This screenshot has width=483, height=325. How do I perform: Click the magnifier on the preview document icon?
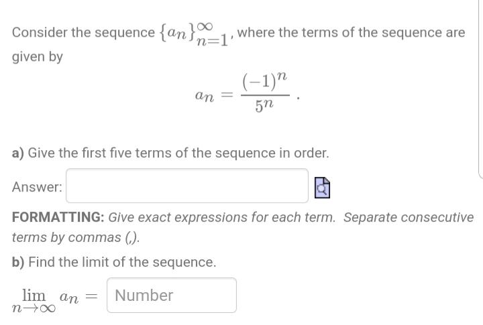coord(322,190)
